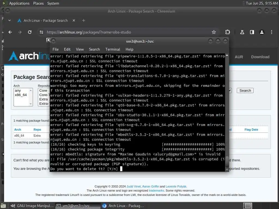
Task: Switch to Arch Linux Chromium taskbar item
Action: tap(123, 206)
